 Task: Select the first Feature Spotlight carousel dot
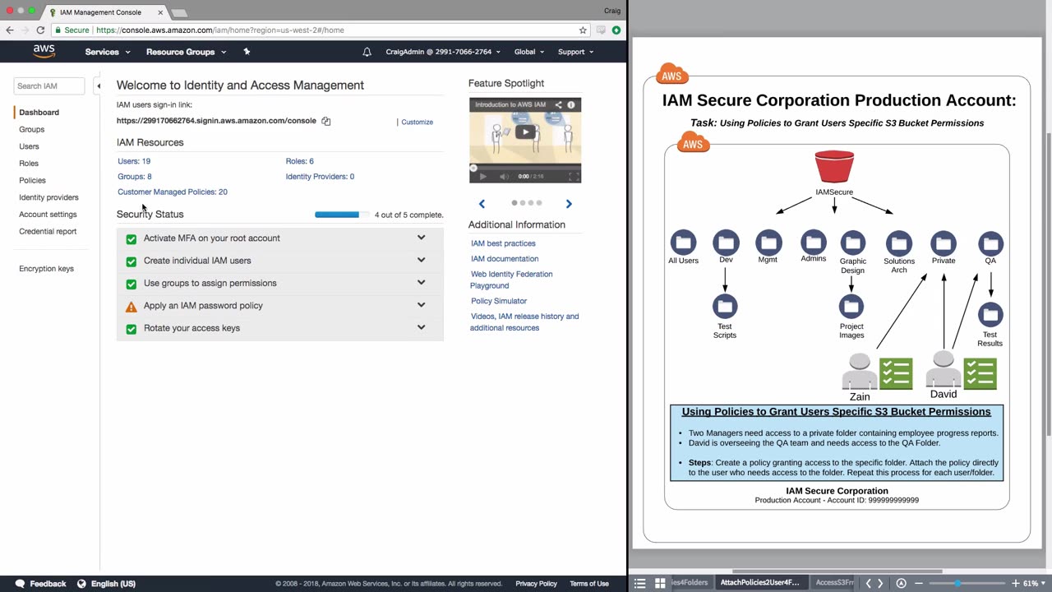click(x=514, y=202)
